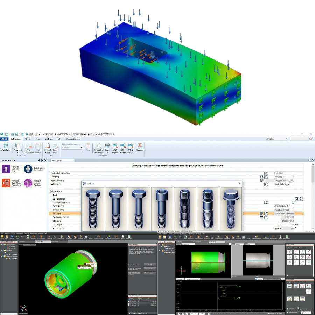
Task: Choose the double-end stud bolt thumbnail
Action: pos(208,209)
